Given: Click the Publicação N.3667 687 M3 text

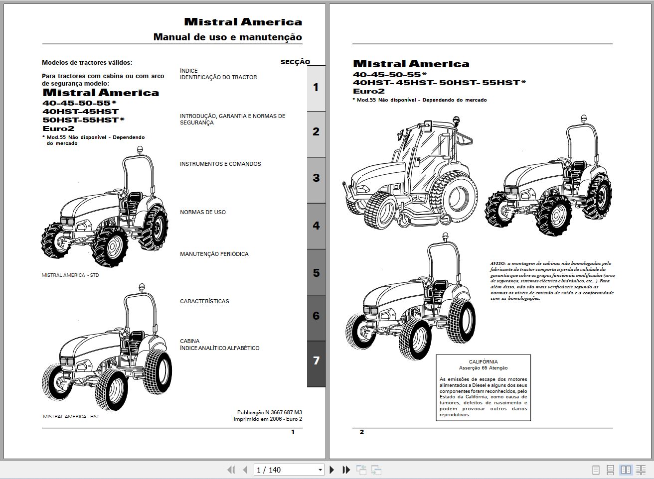Looking at the screenshot, I should pyautogui.click(x=270, y=412).
